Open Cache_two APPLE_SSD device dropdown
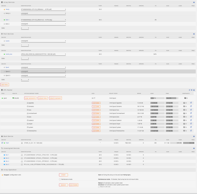Image resolution: width=197 pixels, height=194 pixels. point(43,54)
